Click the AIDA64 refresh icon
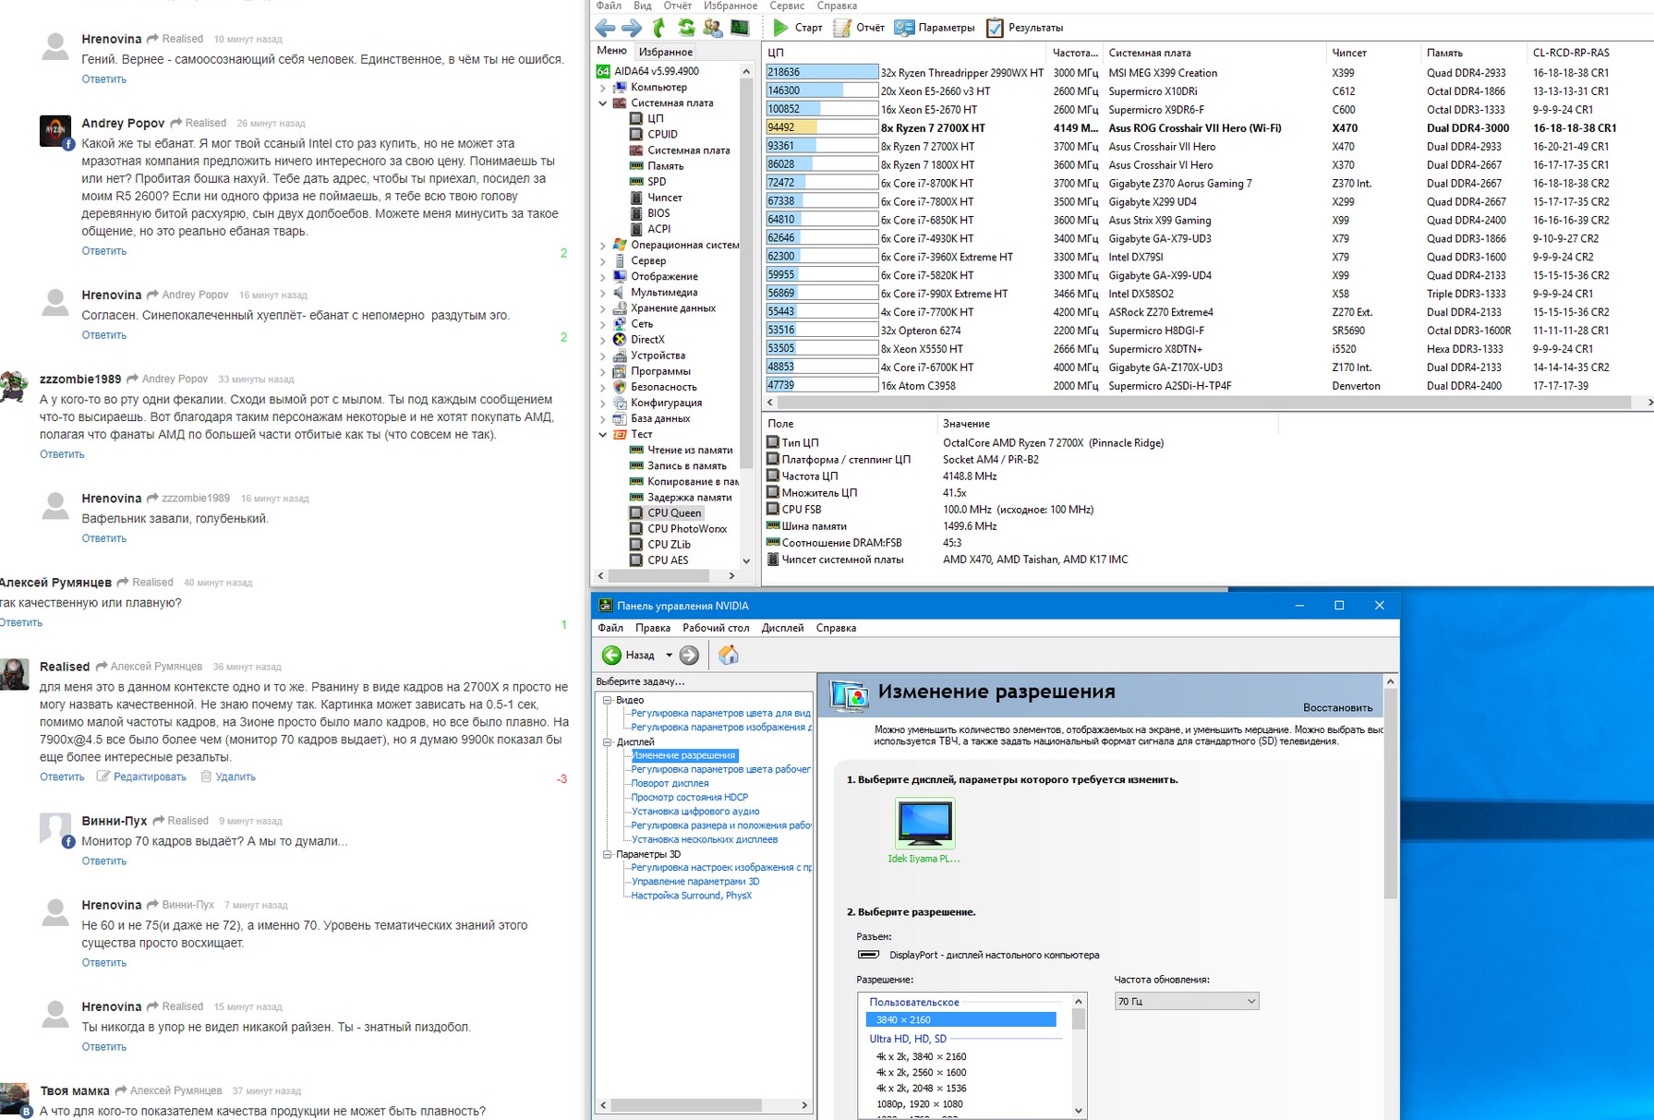 pyautogui.click(x=686, y=28)
